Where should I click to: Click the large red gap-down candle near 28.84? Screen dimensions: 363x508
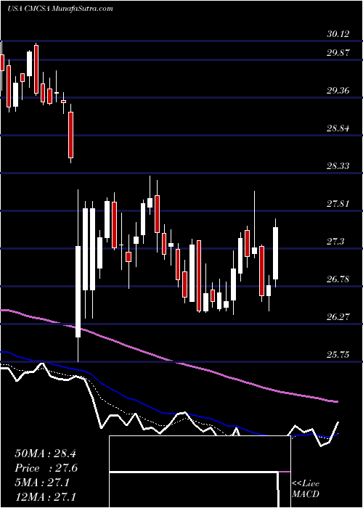(x=70, y=134)
